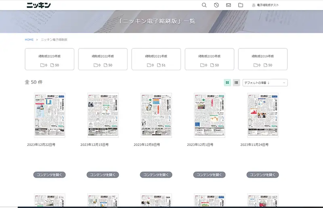Open the history clock icon
Viewport: 323px width, 208px height.
[x=216, y=5]
